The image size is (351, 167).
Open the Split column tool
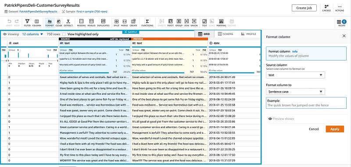(116, 23)
